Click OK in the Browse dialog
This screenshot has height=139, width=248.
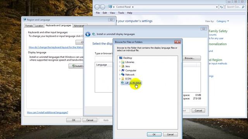154,134
